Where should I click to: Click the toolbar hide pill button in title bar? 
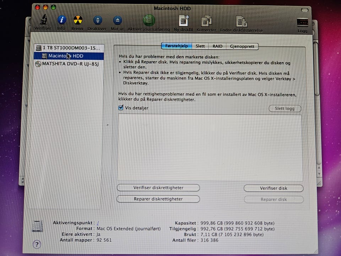click(x=305, y=10)
